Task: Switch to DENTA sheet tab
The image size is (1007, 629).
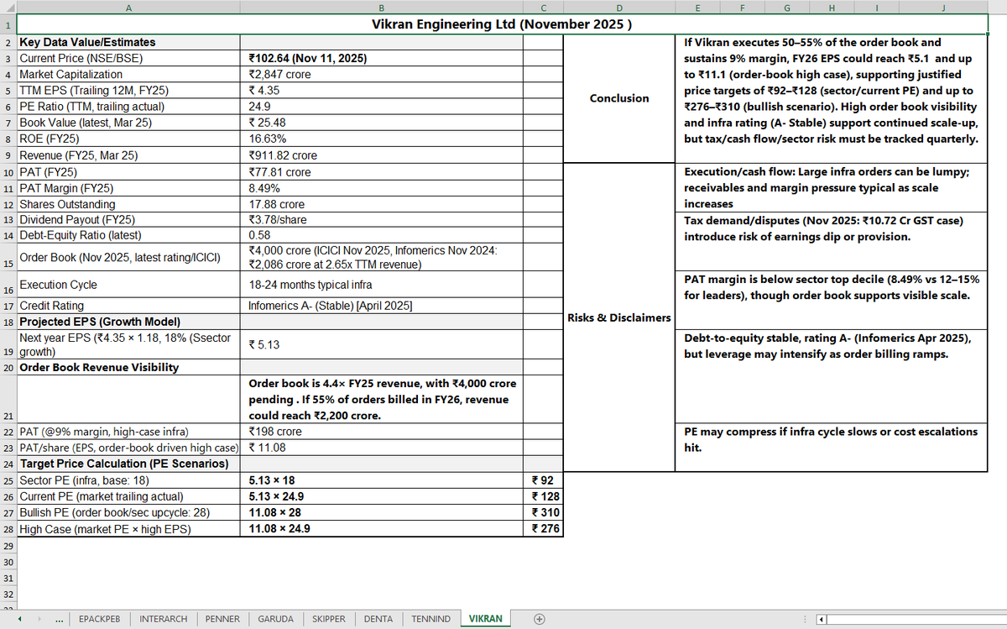Action: [378, 619]
